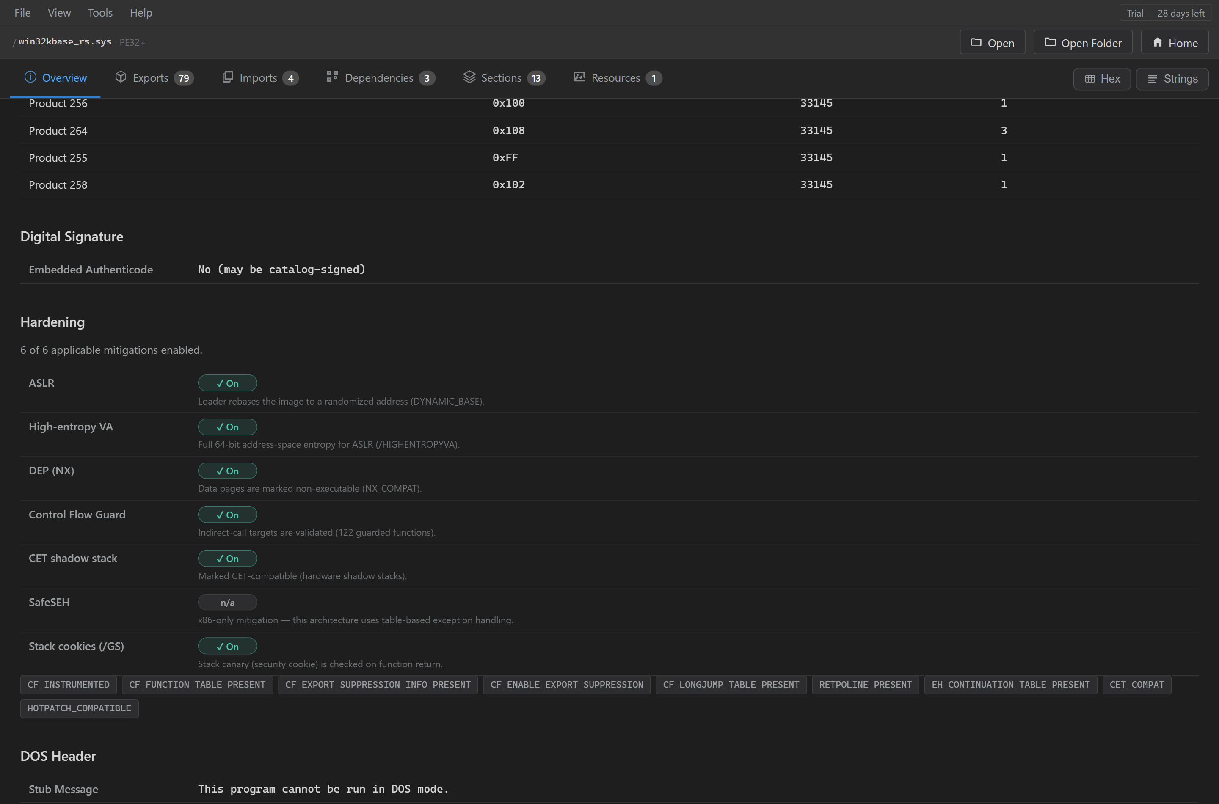
Task: Click the High-entropy VA On pill
Action: click(227, 427)
